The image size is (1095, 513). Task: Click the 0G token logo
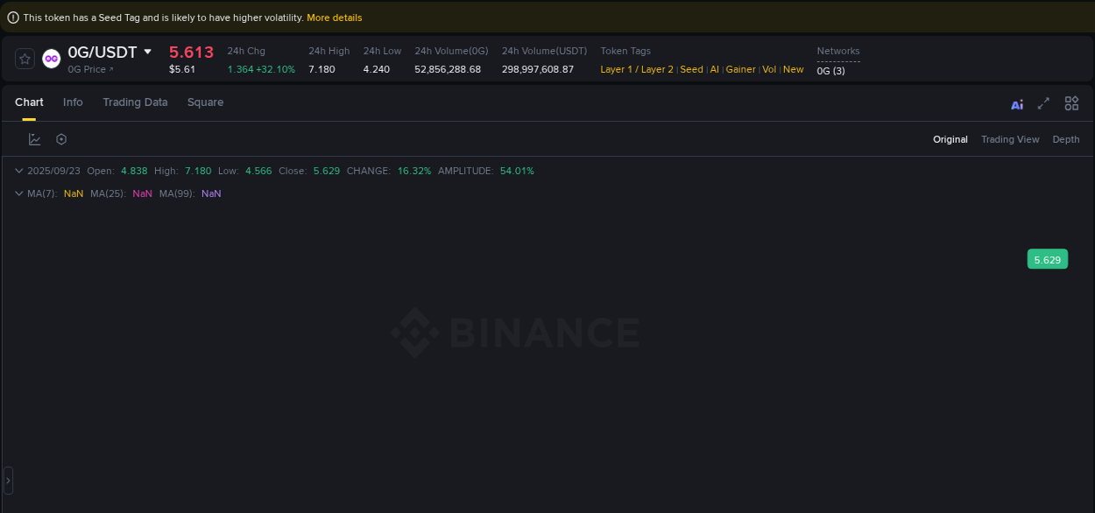[x=51, y=59]
